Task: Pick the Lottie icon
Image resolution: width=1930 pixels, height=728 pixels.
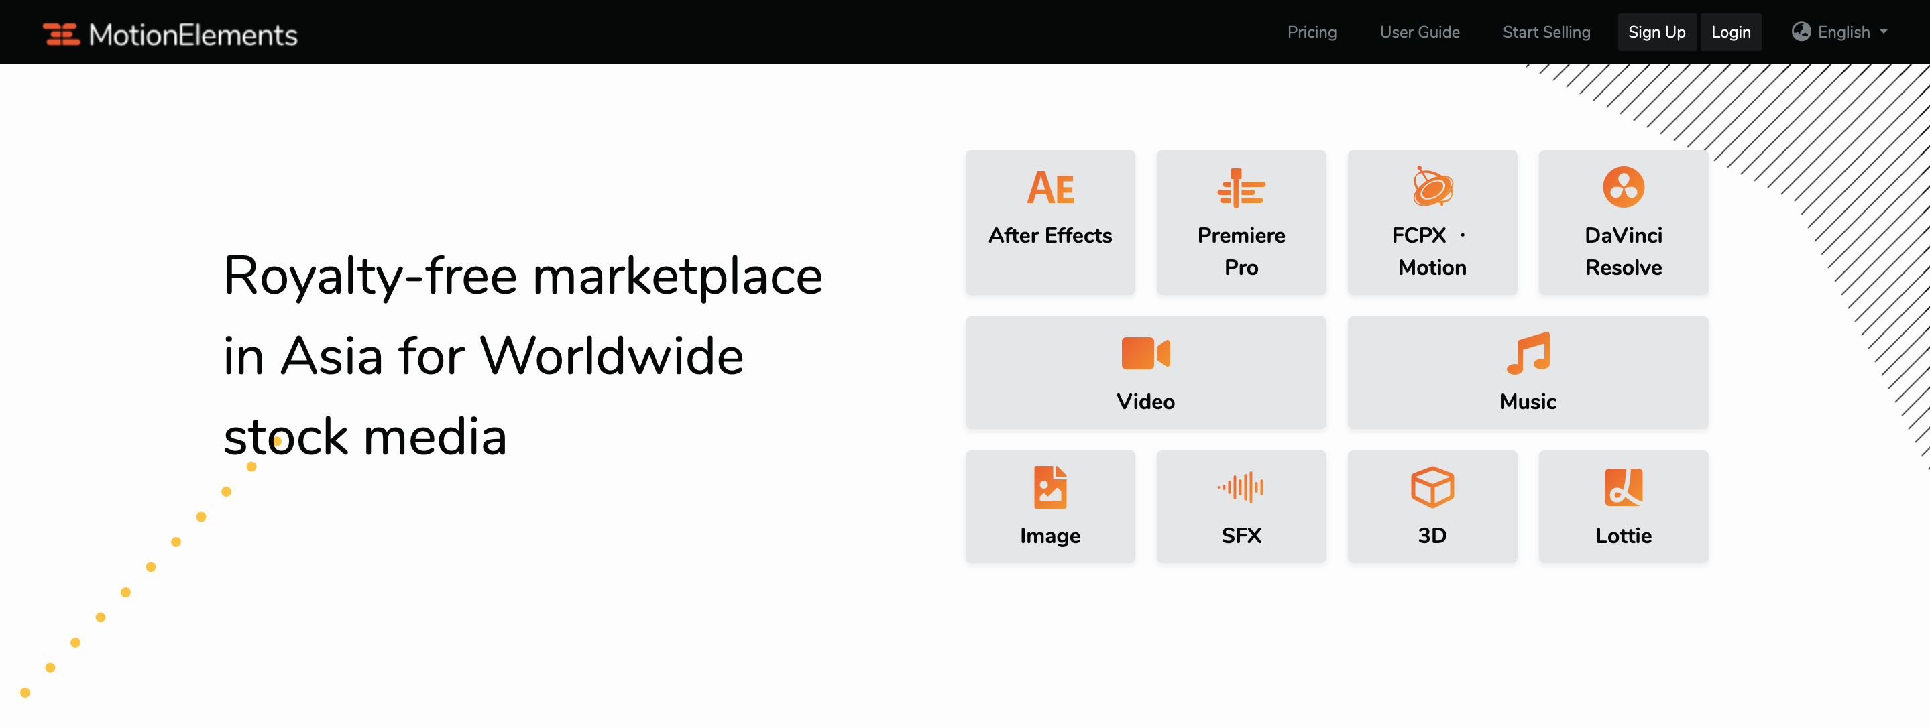Action: click(1623, 487)
